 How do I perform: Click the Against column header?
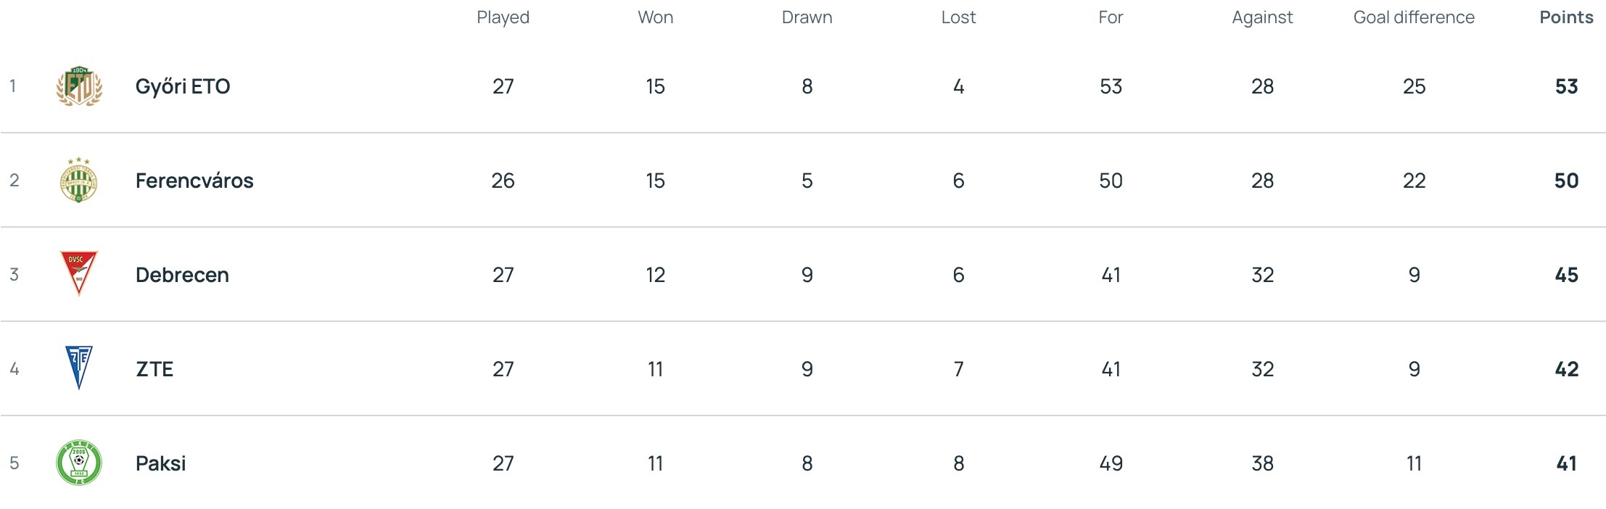click(1262, 17)
